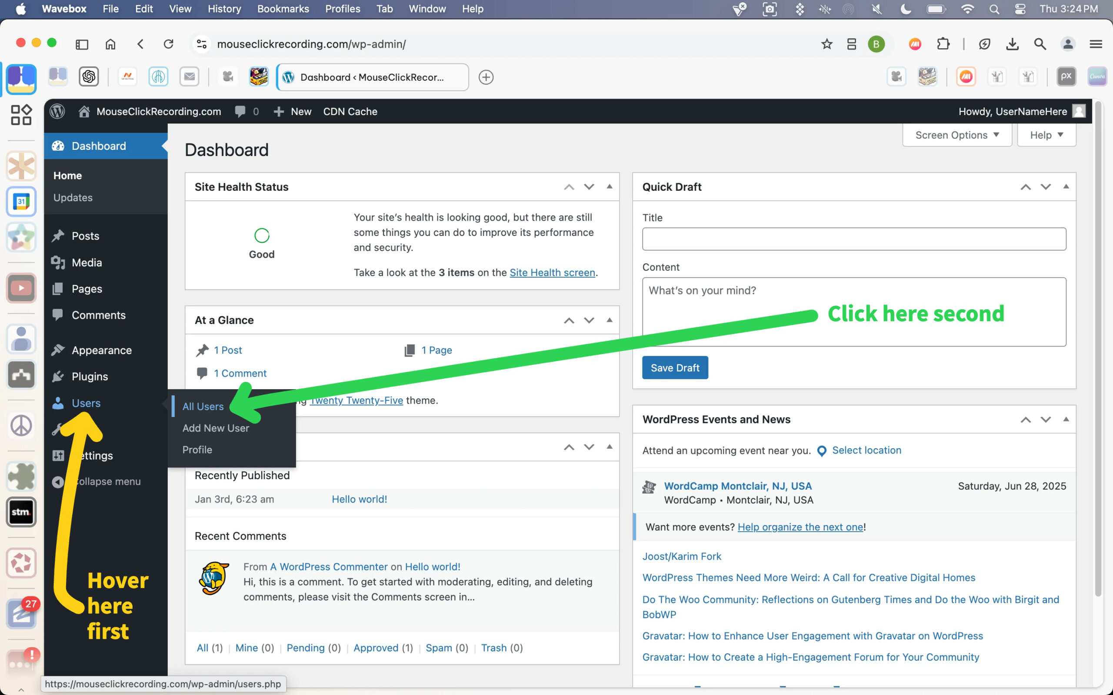This screenshot has height=695, width=1113.
Task: Open the extensions puzzle icon
Action: [x=943, y=44]
